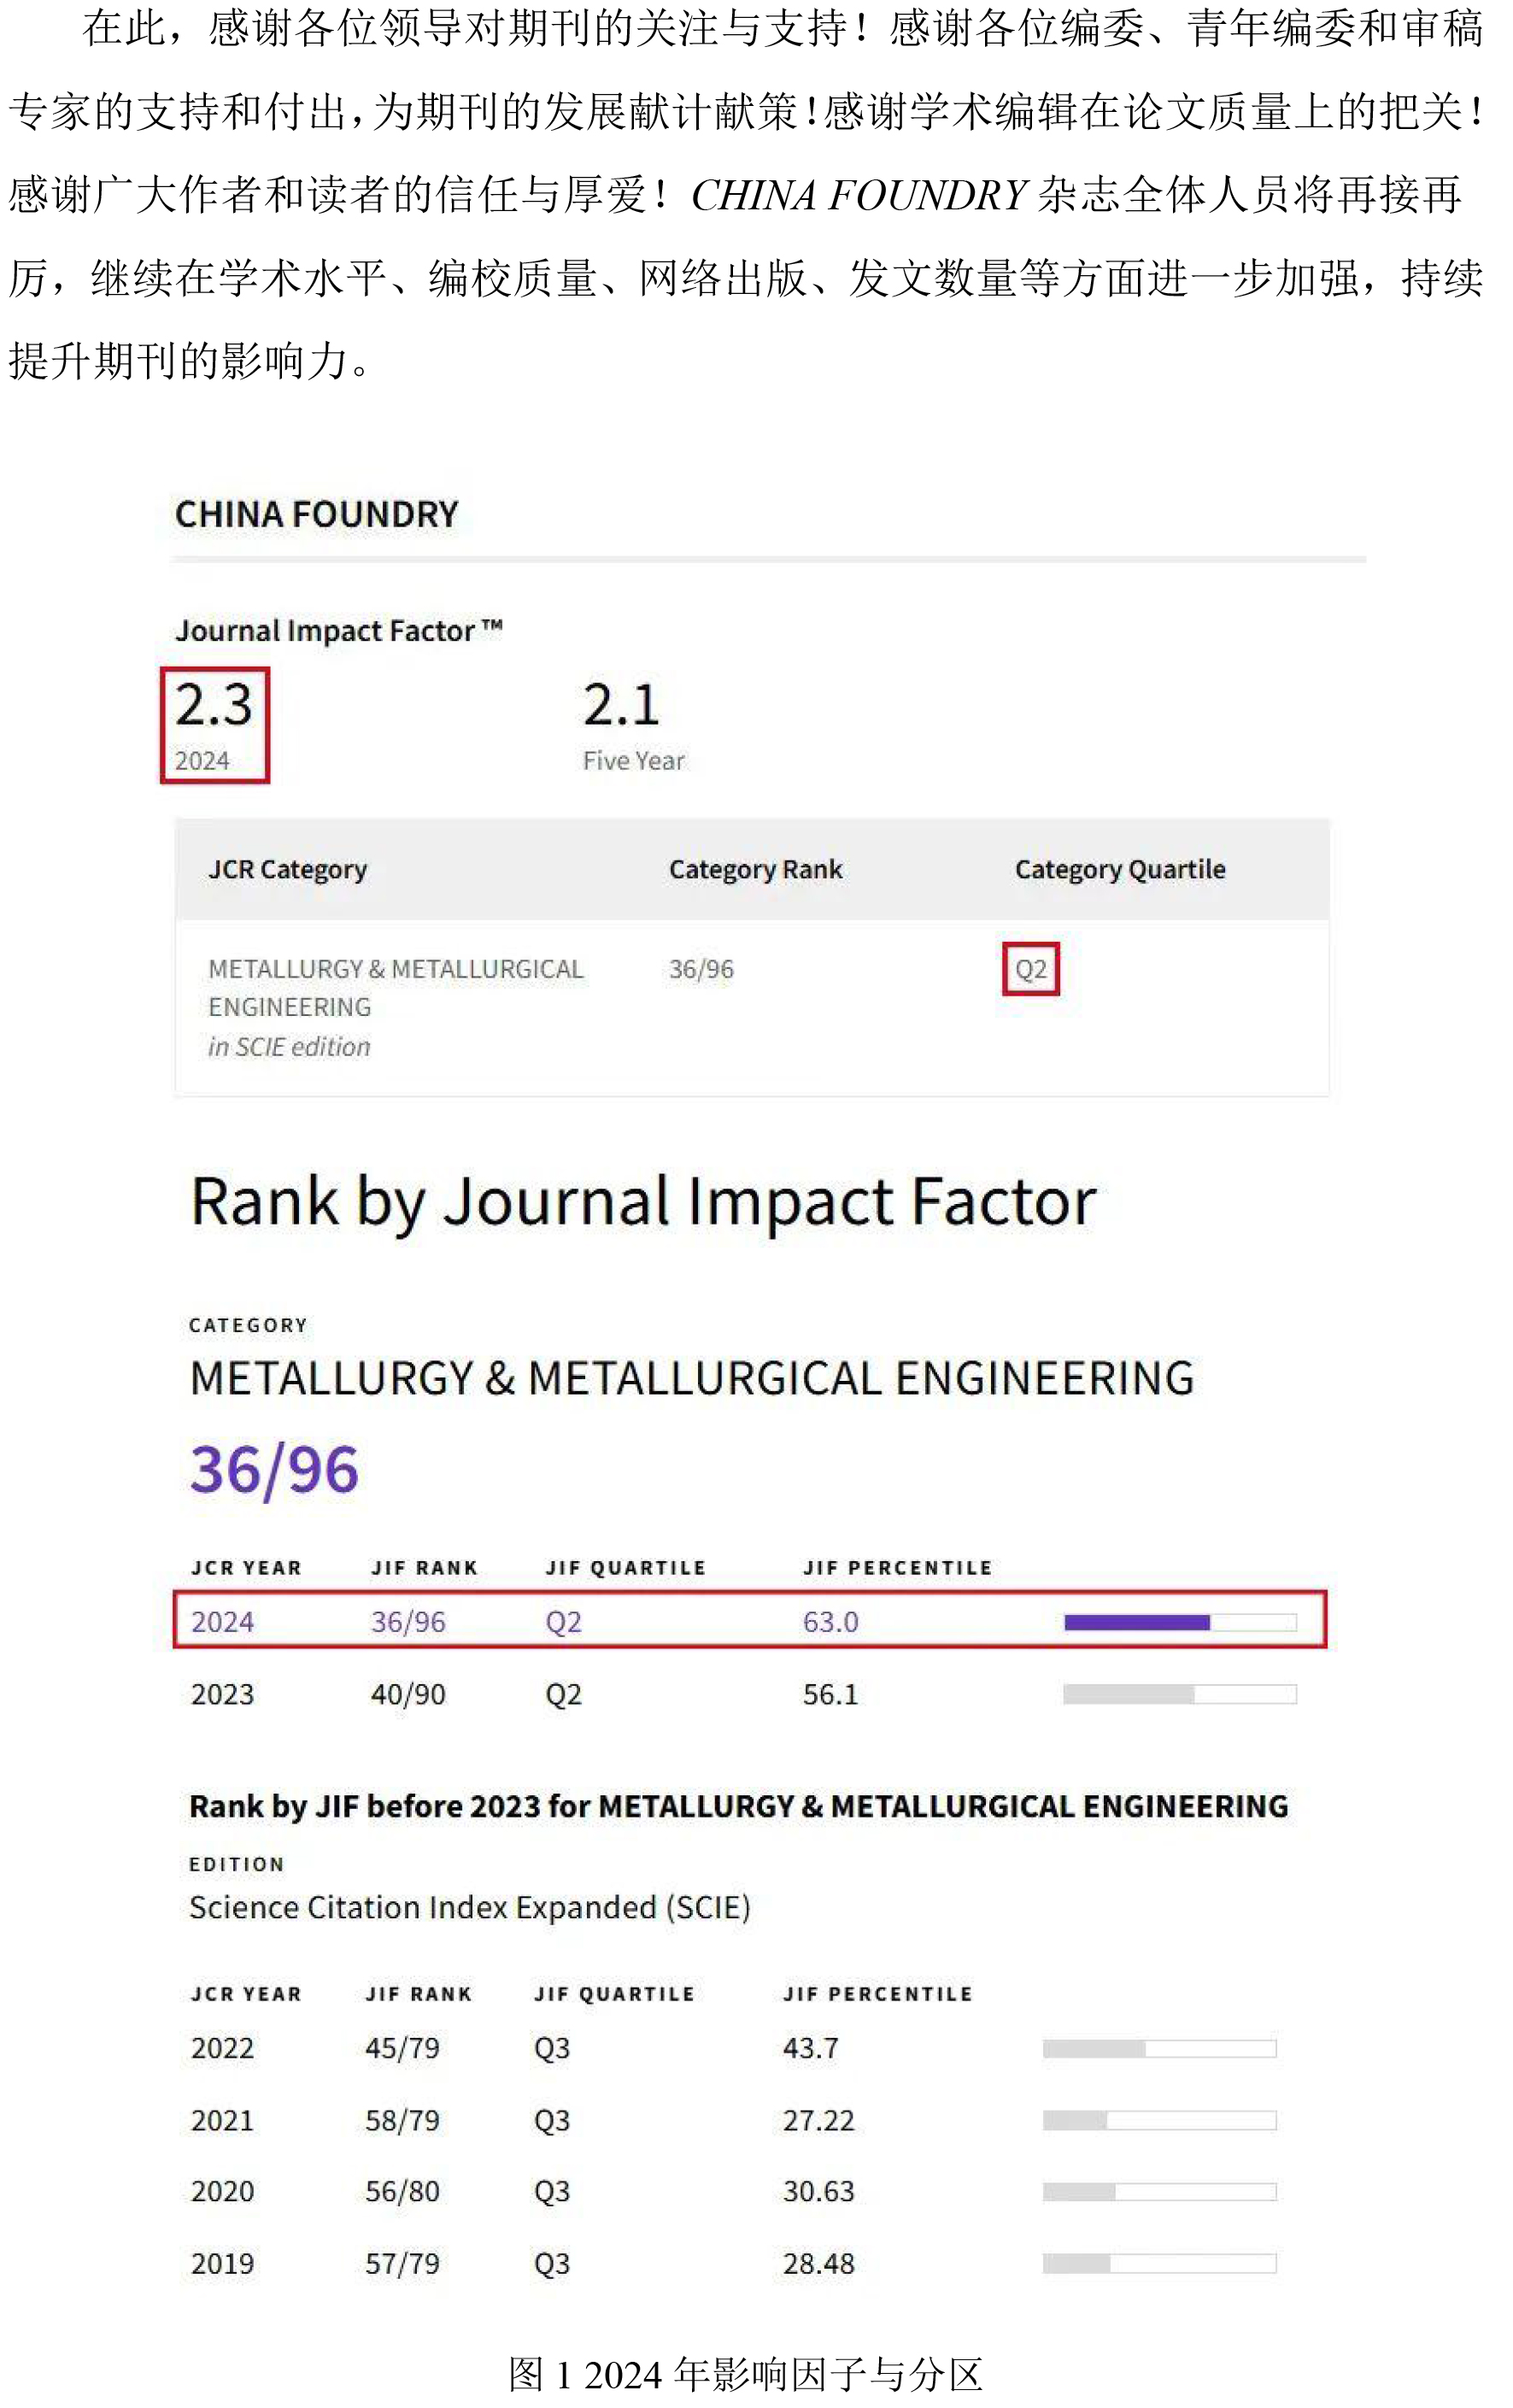Click the Science Citation Index Expanded edition text

[470, 1907]
